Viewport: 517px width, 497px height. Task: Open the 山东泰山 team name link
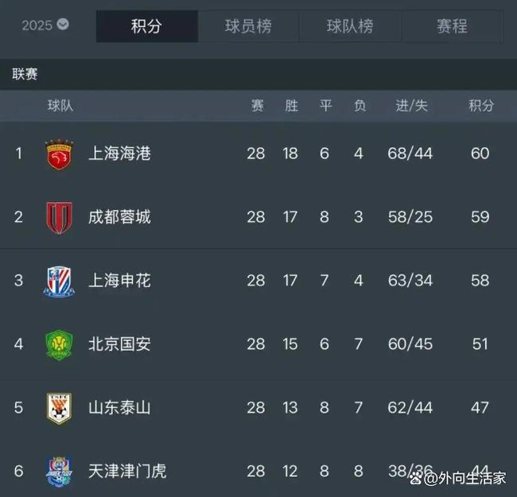[x=119, y=408]
